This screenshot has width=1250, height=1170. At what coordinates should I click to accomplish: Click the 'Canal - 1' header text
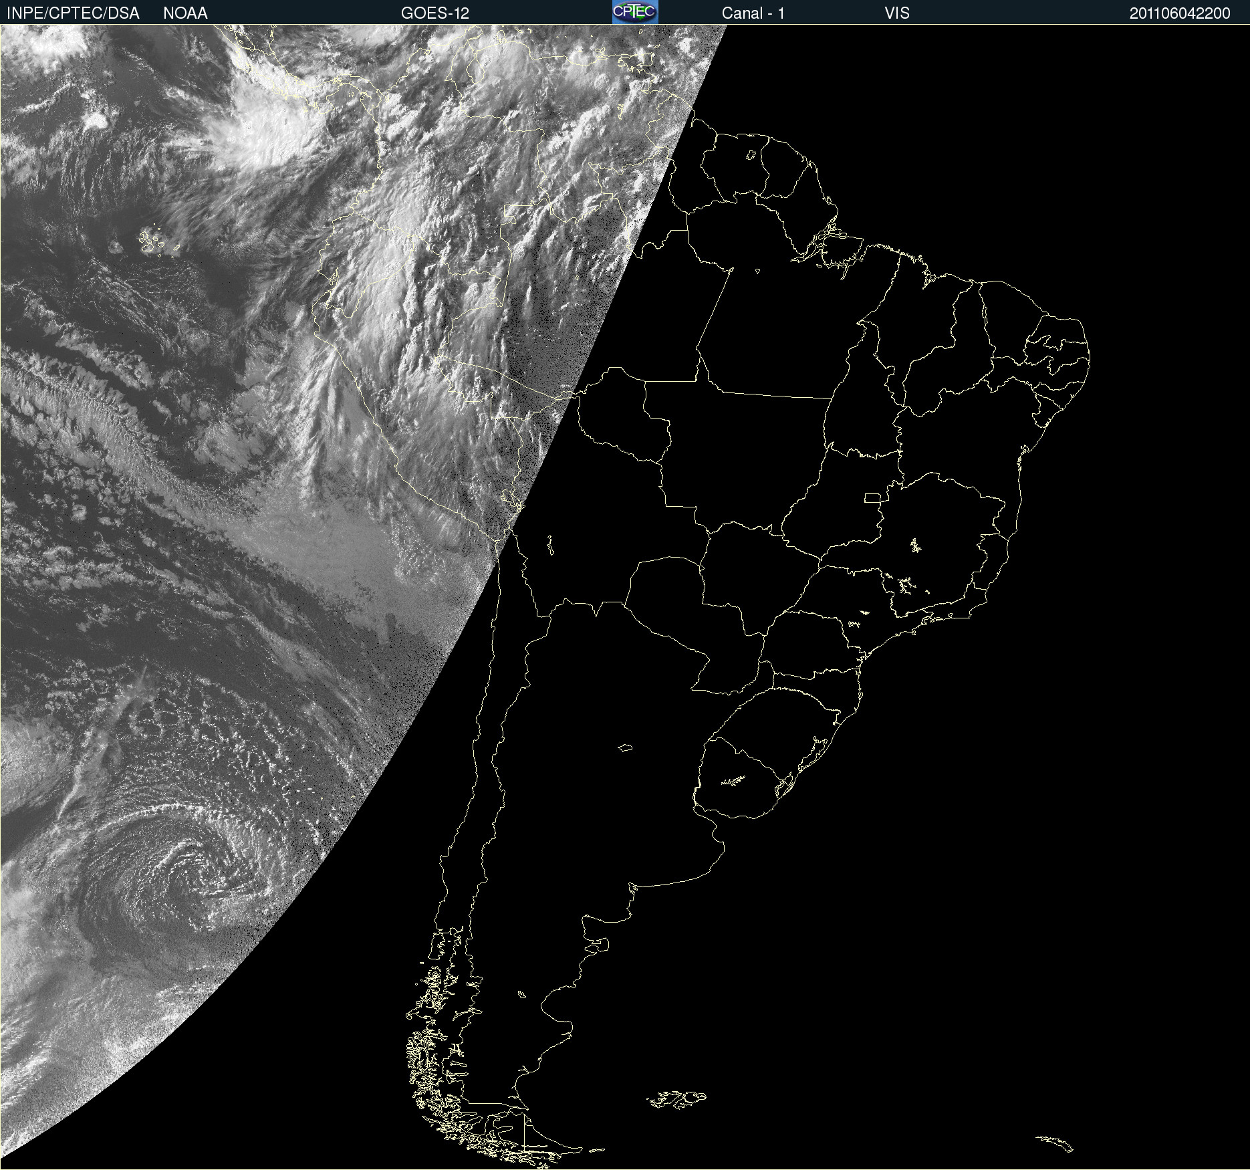pyautogui.click(x=753, y=13)
